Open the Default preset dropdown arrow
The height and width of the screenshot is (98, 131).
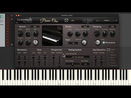coord(116,20)
